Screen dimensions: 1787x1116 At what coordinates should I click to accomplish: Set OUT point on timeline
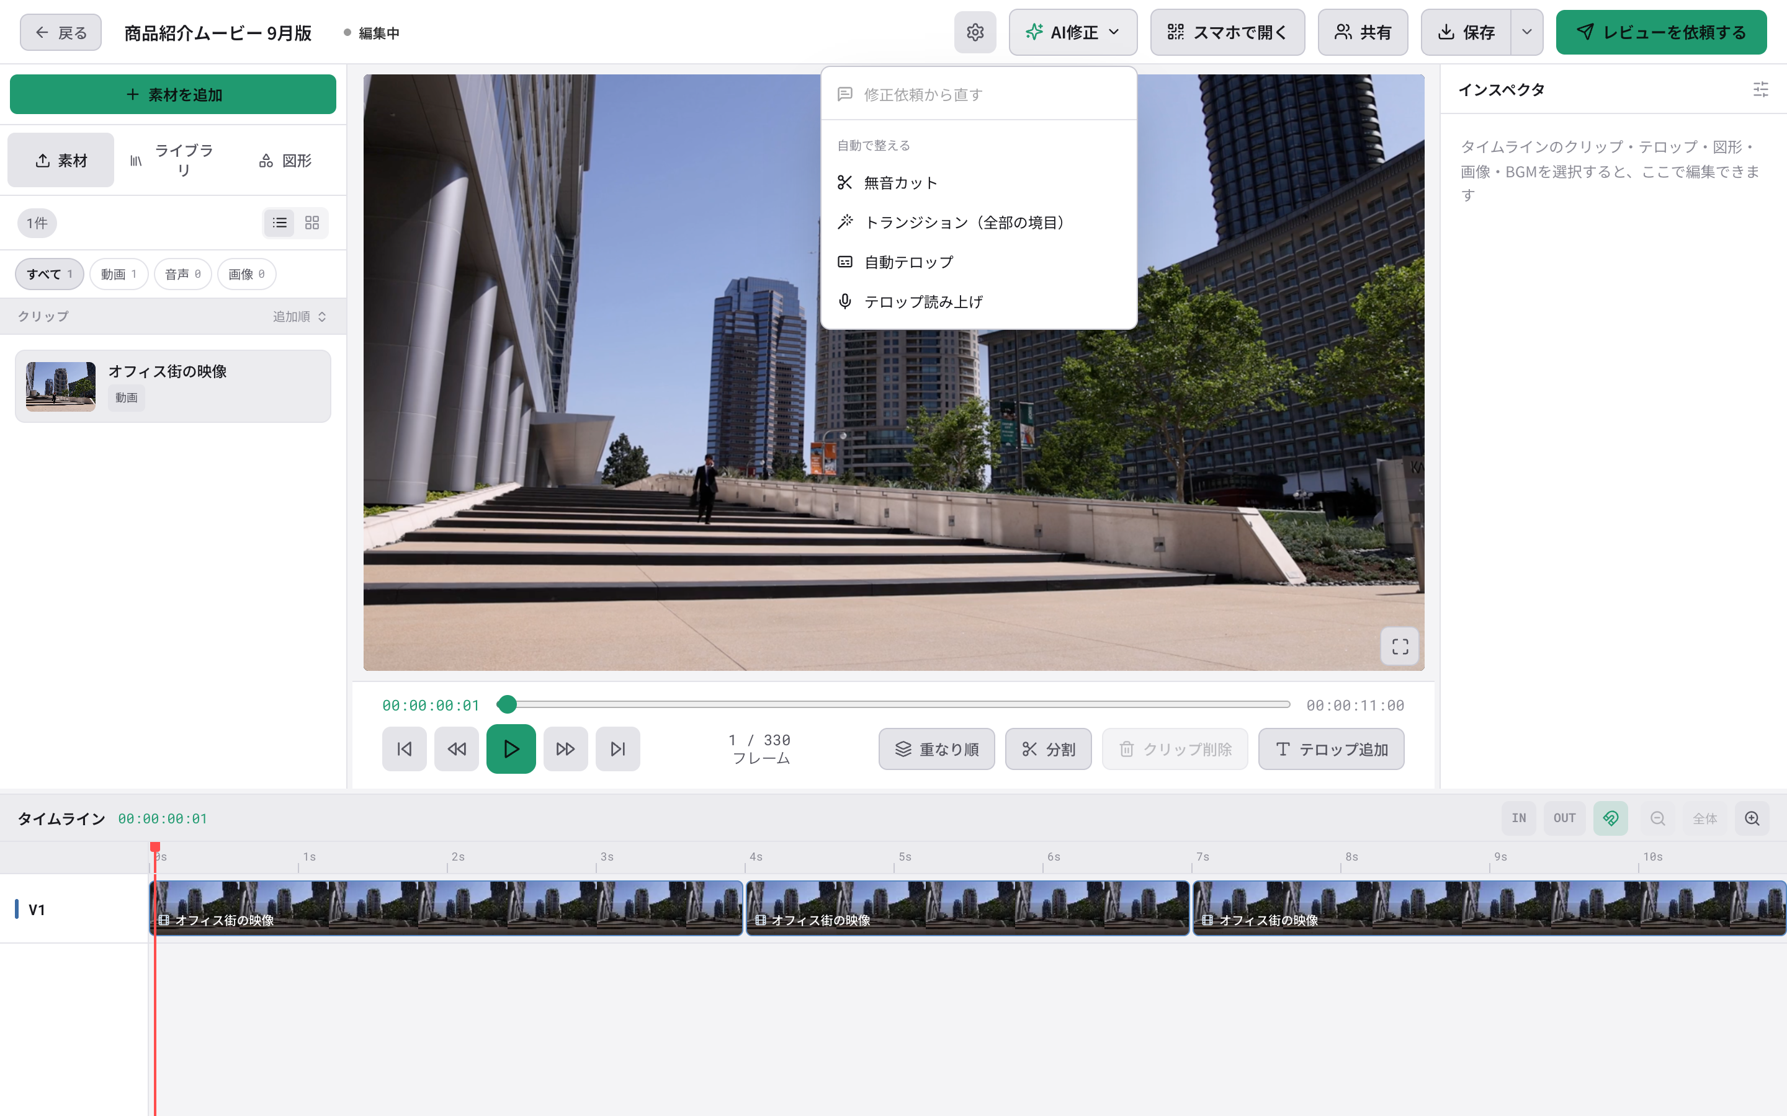click(x=1565, y=818)
